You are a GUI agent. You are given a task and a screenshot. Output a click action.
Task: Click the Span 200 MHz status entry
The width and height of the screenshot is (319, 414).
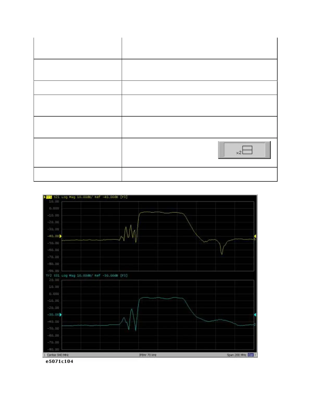coord(237,355)
